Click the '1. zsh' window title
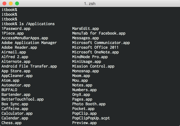 [90, 3]
